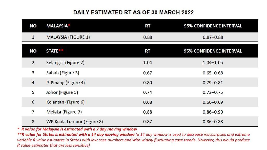This screenshot has width=267, height=150.
Task: Click Johor's RT value 0.74
Action: coord(148,92)
